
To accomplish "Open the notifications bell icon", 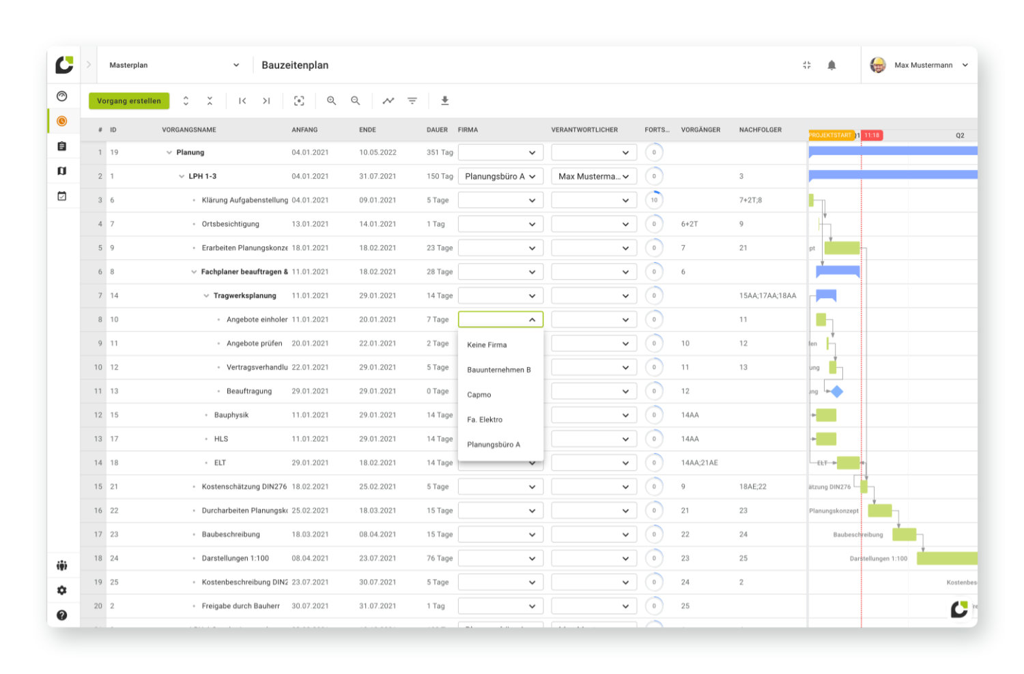I will pyautogui.click(x=831, y=65).
